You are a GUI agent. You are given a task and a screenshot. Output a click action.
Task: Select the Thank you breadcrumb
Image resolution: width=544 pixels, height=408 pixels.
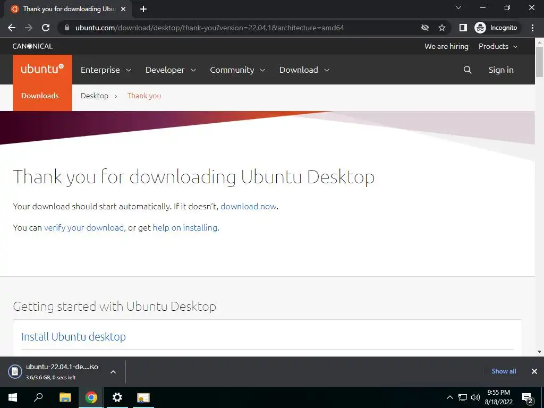click(144, 96)
